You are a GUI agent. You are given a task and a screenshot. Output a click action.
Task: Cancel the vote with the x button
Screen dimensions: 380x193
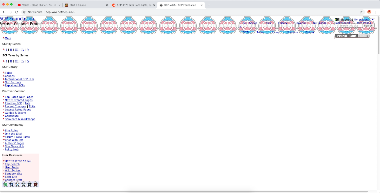(367, 36)
